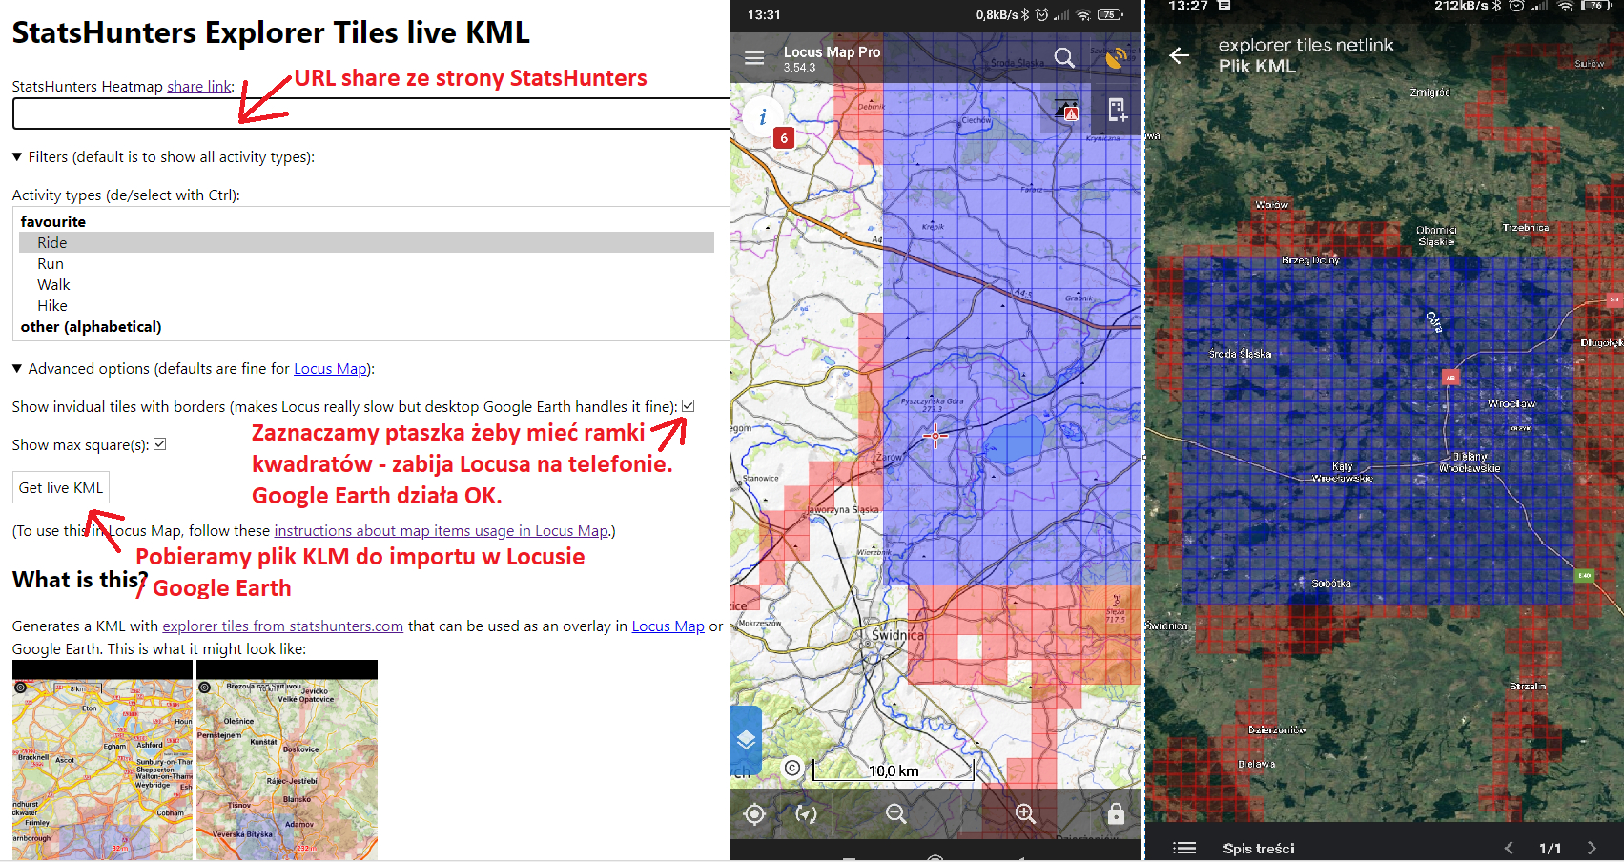Screen dimensions: 1624x862
Task: Select Hike in activity types list
Action: click(x=366, y=305)
